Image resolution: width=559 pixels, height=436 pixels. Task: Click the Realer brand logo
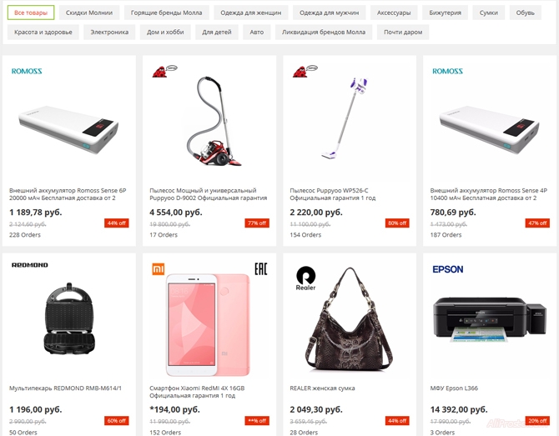306,278
